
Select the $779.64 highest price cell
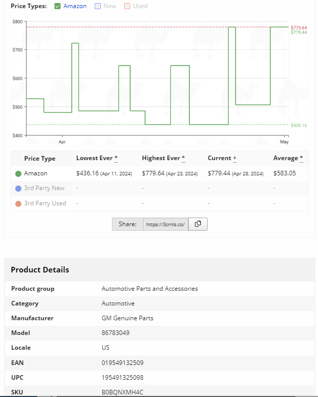click(170, 173)
